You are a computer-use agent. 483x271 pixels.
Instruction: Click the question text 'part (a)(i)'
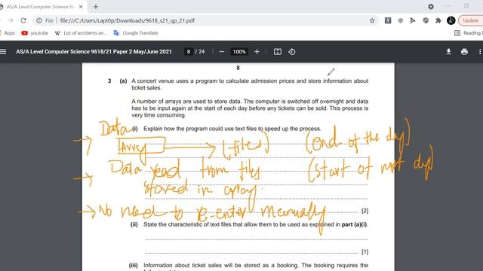click(354, 224)
